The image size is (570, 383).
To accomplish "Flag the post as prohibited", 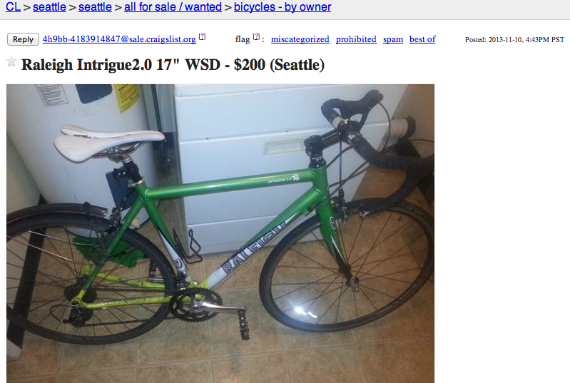I will coord(356,39).
